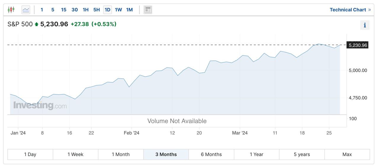The image size is (379, 167).
Task: Select the 1M interval
Action: 129,10
